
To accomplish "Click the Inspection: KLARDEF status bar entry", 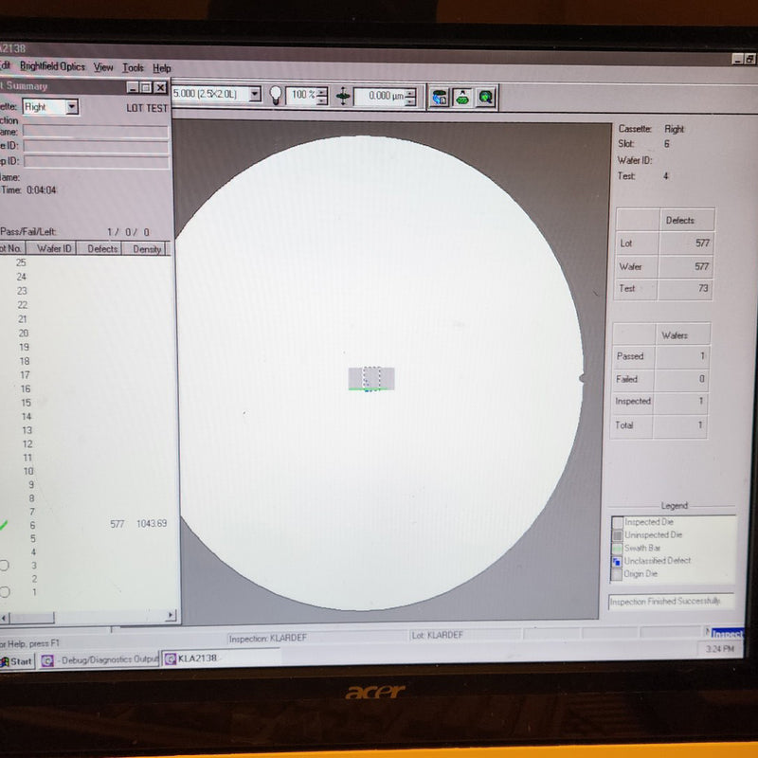I will 268,638.
